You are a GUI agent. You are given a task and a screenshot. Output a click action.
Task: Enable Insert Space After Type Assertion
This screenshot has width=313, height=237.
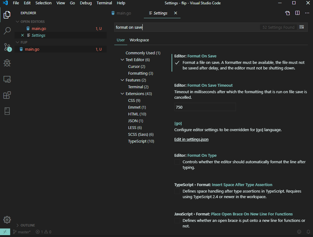click(x=177, y=191)
